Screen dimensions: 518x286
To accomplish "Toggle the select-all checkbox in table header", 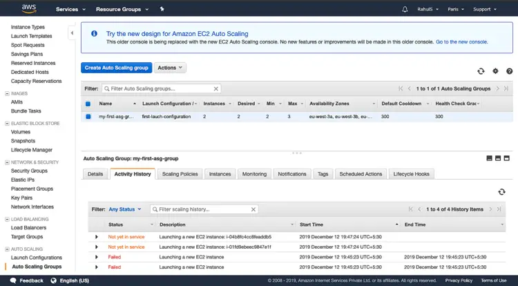I will point(88,104).
